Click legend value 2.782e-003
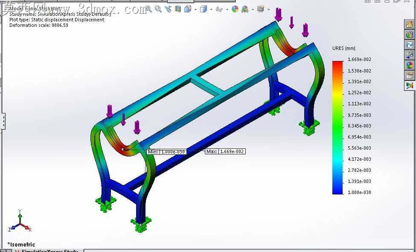 point(359,170)
